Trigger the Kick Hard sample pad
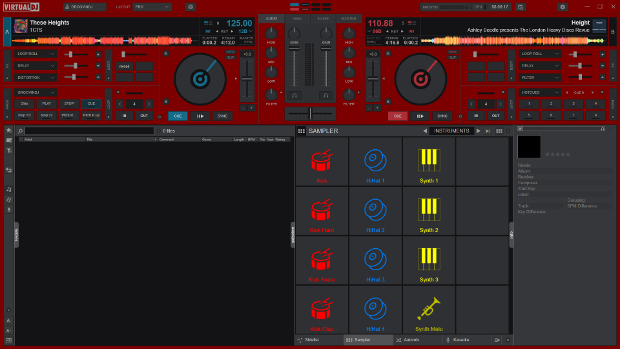620x349 pixels. pos(322,211)
